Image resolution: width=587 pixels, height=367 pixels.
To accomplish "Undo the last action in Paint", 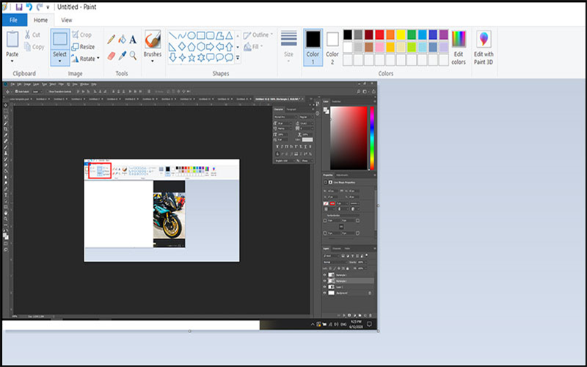I will point(29,7).
